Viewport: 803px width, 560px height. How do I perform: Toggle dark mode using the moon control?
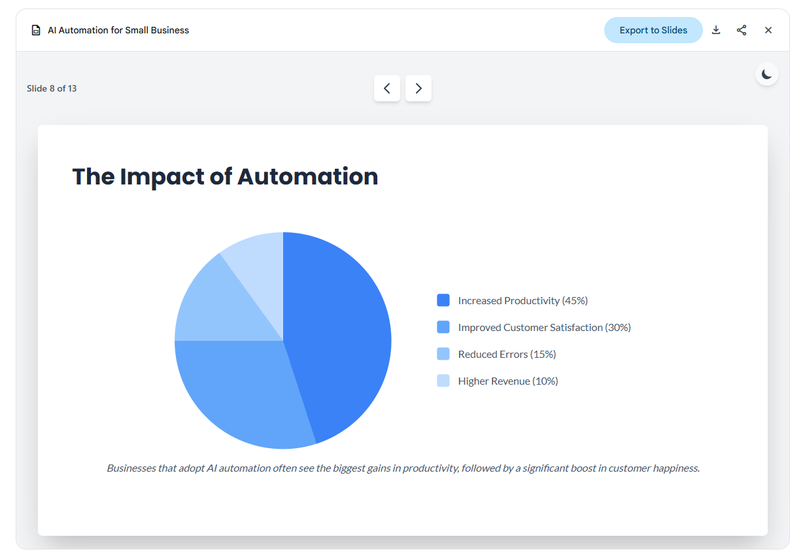pyautogui.click(x=766, y=74)
